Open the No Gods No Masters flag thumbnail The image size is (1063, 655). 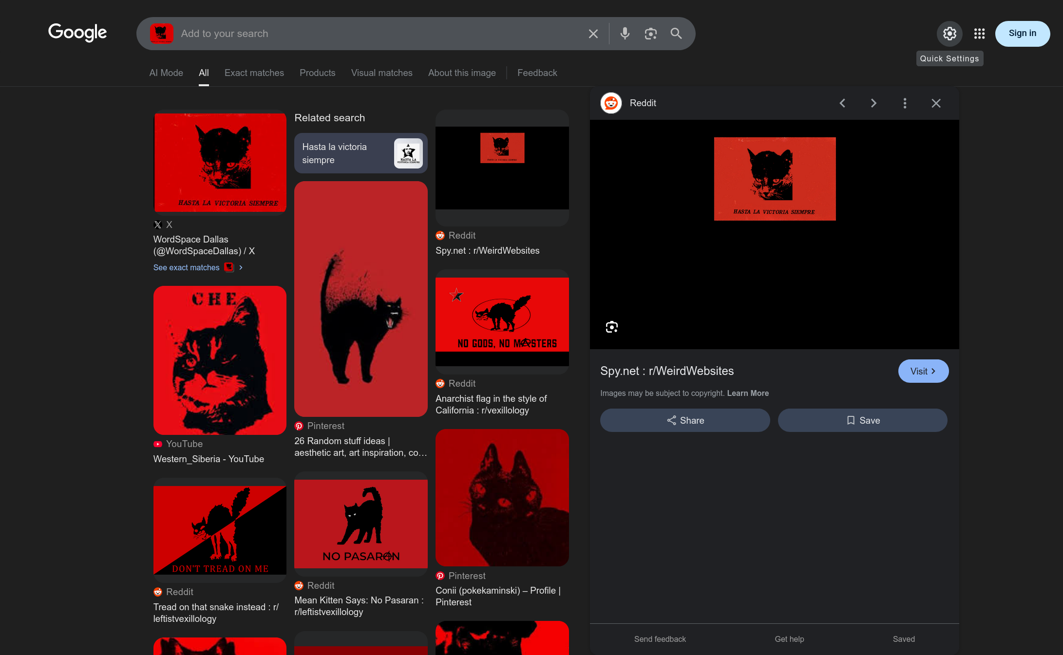pyautogui.click(x=502, y=321)
